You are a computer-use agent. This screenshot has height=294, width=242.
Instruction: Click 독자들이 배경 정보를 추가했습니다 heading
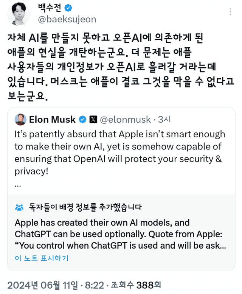[x=85, y=207]
